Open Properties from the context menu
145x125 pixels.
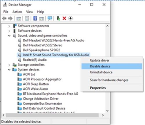click(112, 88)
